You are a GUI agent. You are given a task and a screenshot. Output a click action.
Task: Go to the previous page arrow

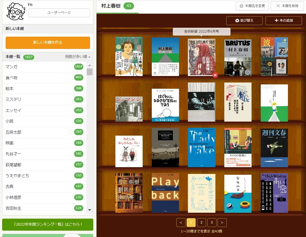click(181, 222)
